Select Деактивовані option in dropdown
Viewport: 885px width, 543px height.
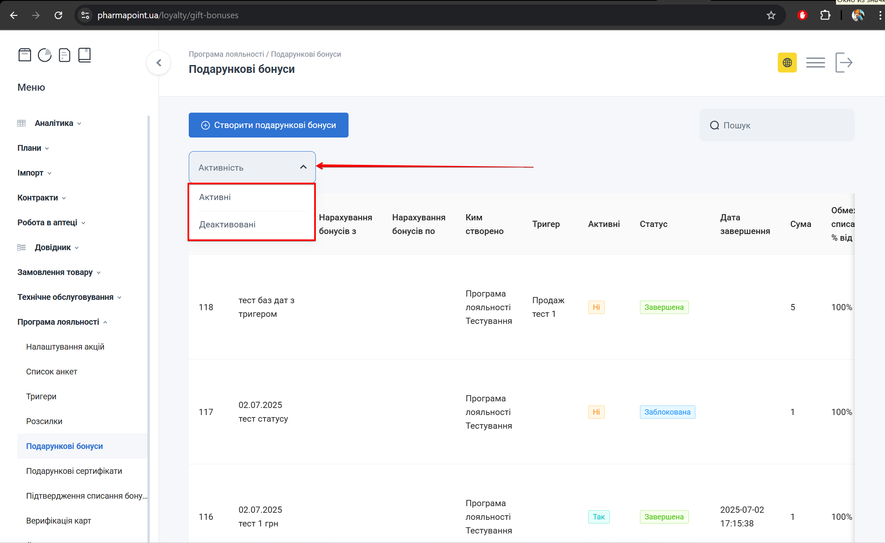coord(227,224)
